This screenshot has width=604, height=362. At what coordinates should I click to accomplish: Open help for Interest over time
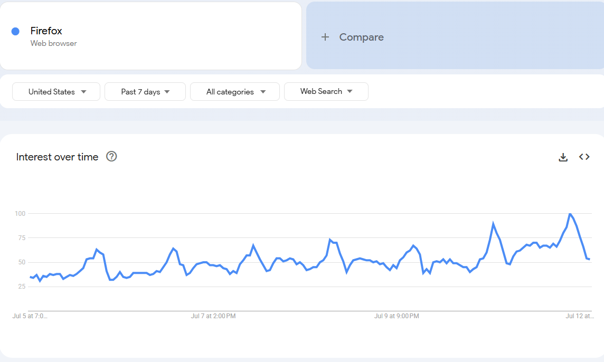pos(111,156)
